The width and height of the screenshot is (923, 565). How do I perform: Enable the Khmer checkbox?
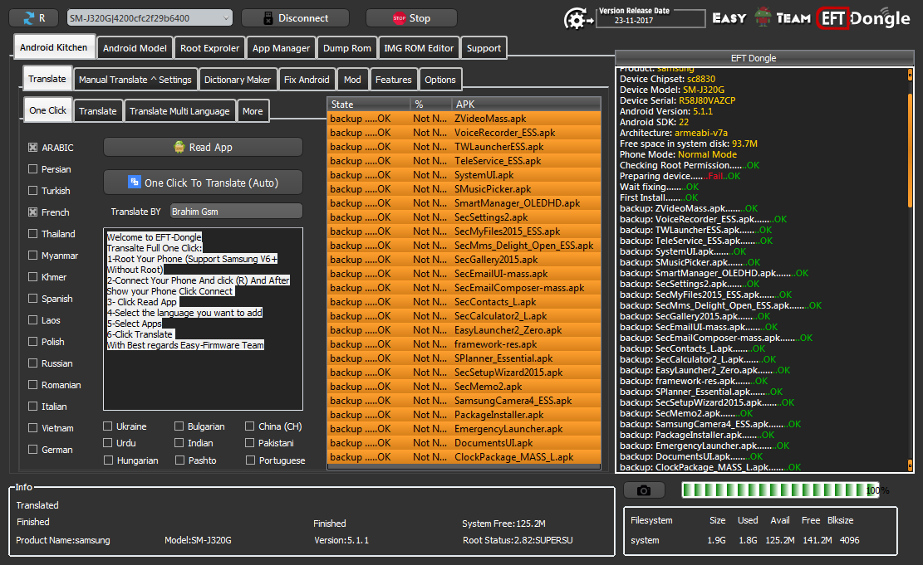pyautogui.click(x=33, y=277)
